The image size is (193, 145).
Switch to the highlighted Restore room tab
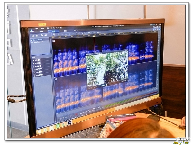pos(54,31)
